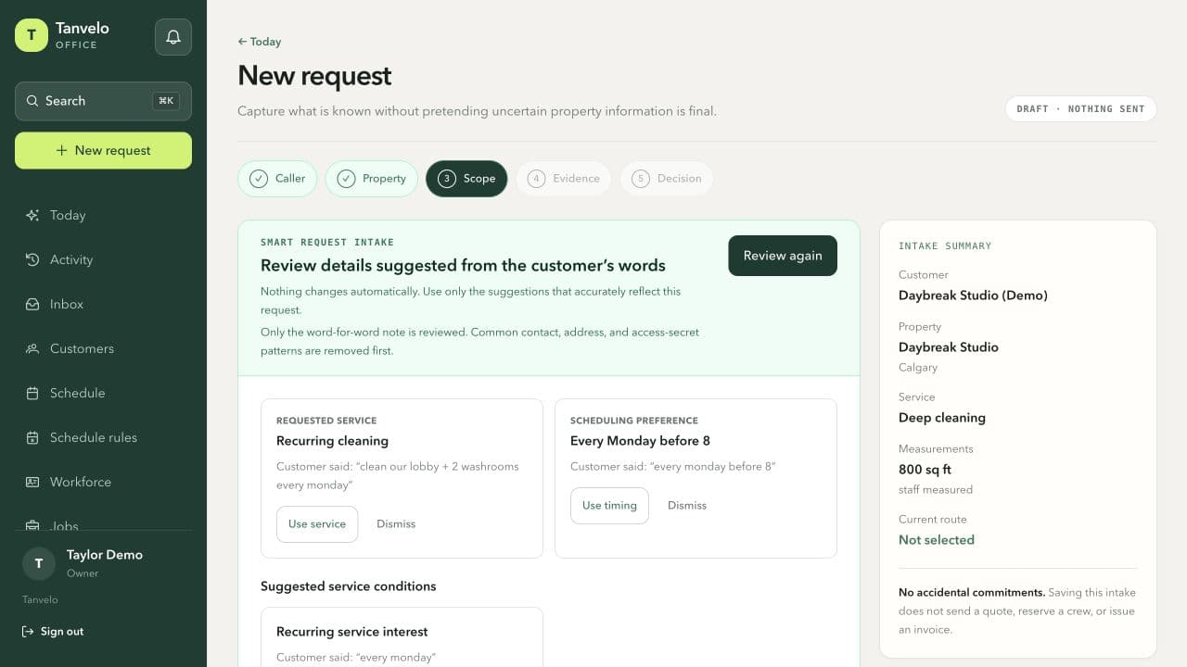
Task: Click the 800 sq ft measurement
Action: coord(925,470)
